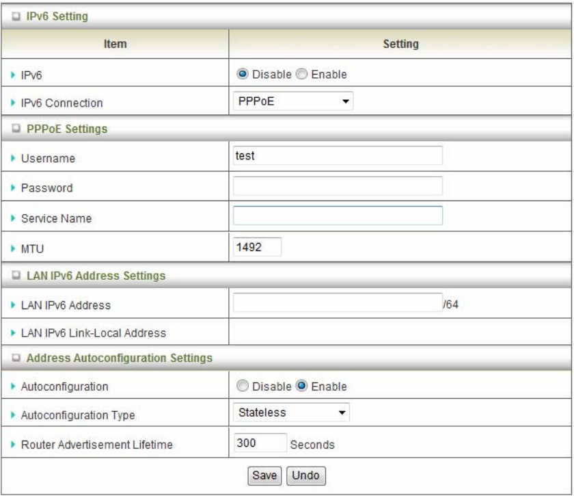Image resolution: width=574 pixels, height=496 pixels.
Task: Click the LAN IPv6 Address Settings section icon
Action: tap(16, 276)
